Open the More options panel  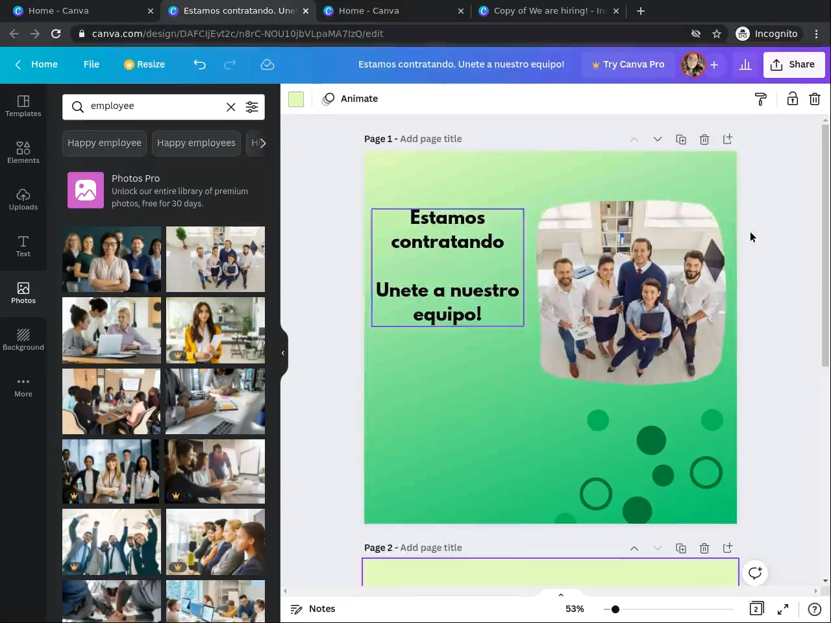point(23,386)
